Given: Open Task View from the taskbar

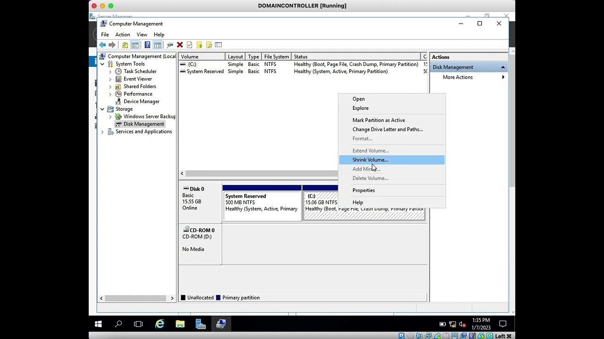Looking at the screenshot, I should (138, 324).
